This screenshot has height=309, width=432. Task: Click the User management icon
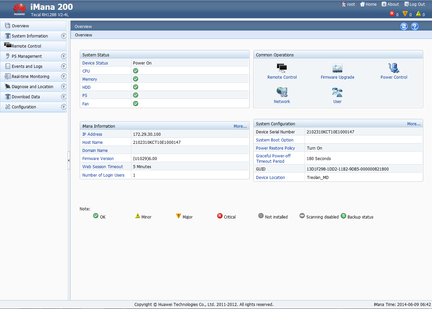[x=337, y=92]
